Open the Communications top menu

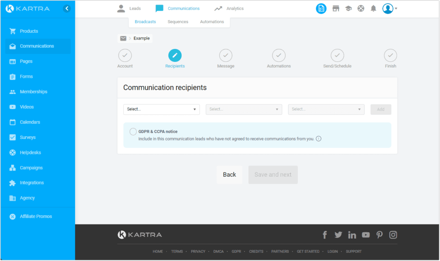click(177, 9)
